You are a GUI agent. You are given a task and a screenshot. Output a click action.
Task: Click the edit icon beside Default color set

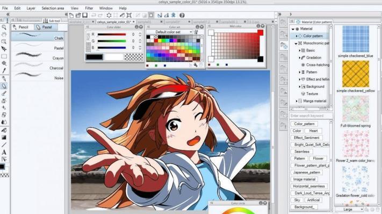coord(196,32)
